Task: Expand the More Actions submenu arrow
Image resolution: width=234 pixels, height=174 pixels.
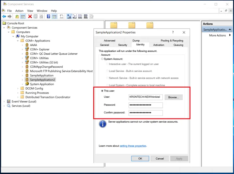Action: 230,35
